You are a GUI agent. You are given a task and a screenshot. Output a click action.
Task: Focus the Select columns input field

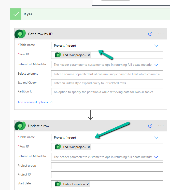click(x=107, y=74)
